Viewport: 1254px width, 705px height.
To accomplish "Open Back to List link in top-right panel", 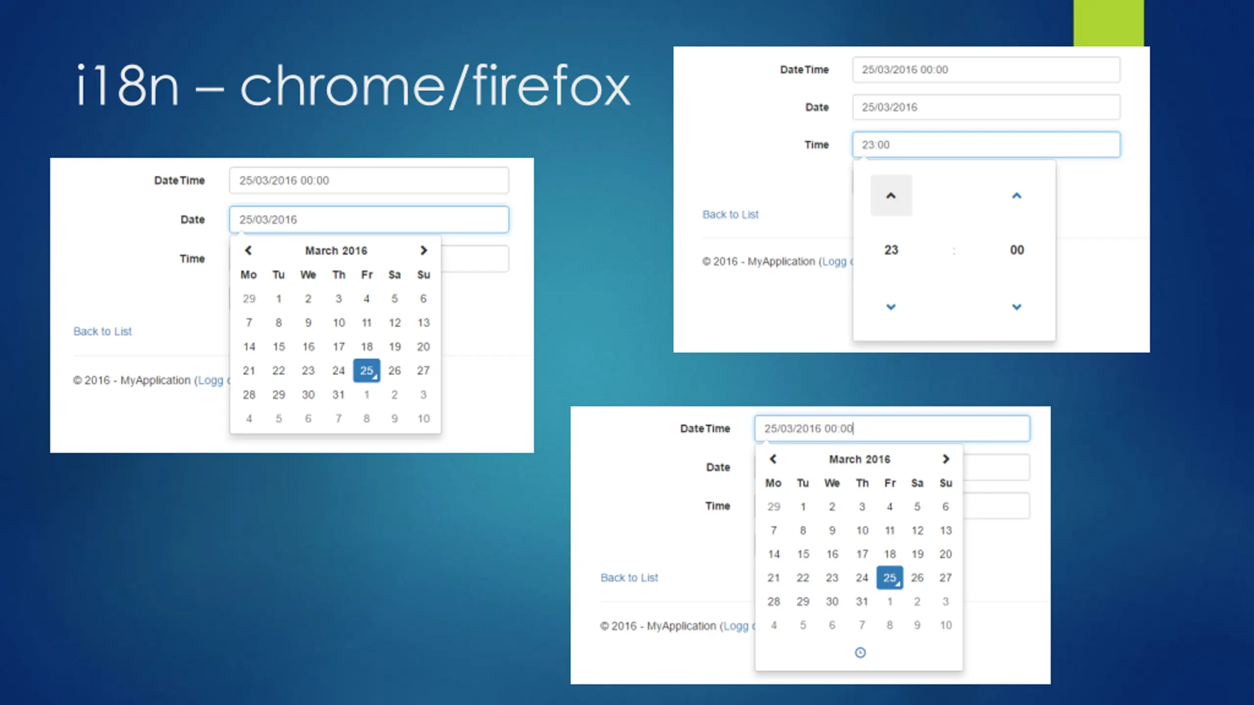I will [x=730, y=214].
